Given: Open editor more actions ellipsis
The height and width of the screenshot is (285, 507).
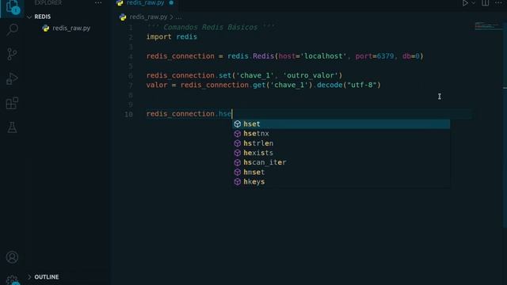Looking at the screenshot, I should click(x=498, y=3).
